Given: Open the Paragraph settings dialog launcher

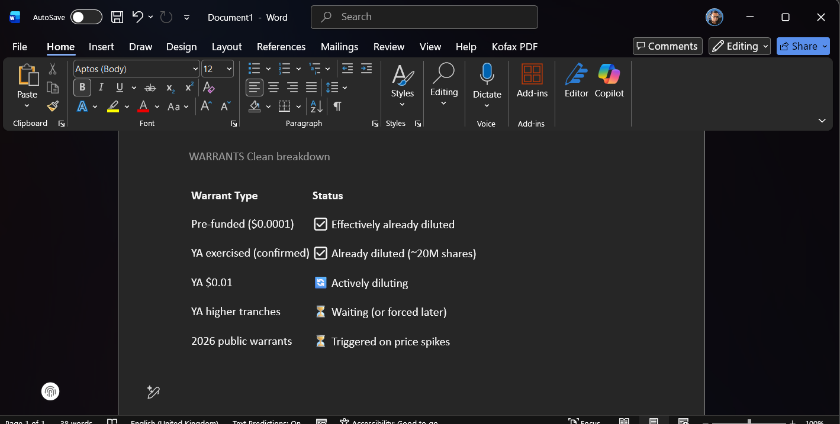Looking at the screenshot, I should pyautogui.click(x=375, y=124).
